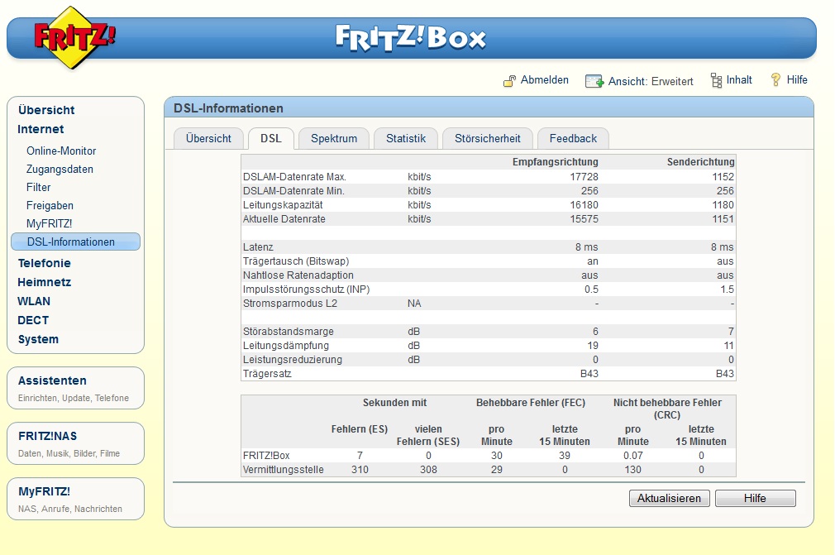Click the Leistungsreduzierung row label
Screen dimensions: 835x555
point(293,360)
